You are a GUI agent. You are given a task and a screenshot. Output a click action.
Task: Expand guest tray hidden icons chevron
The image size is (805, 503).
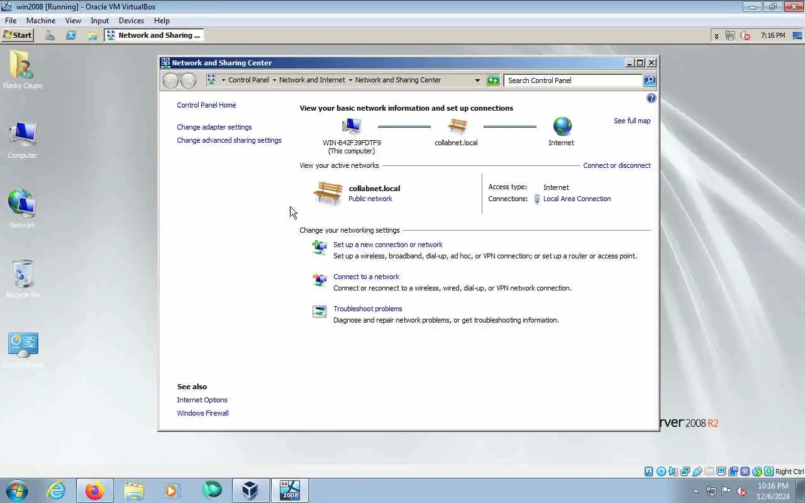(716, 36)
